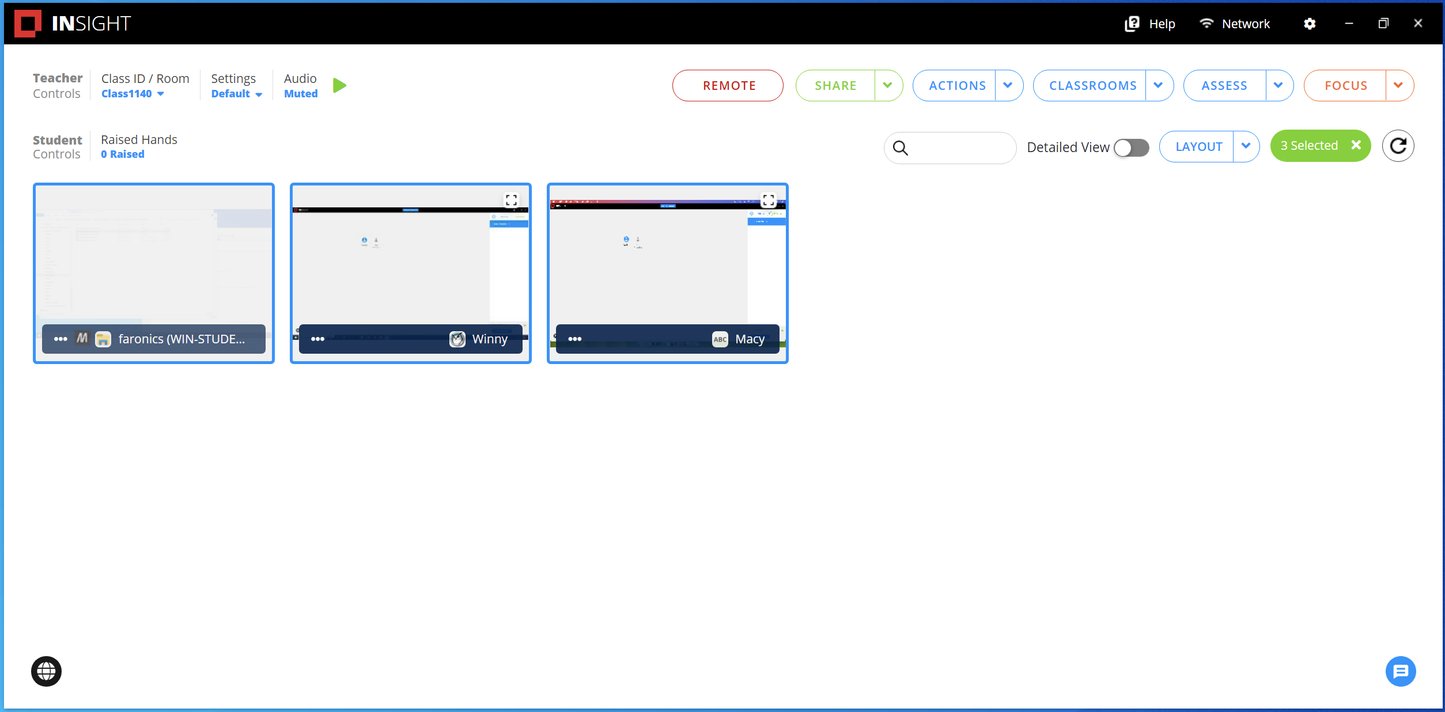Open the Network menu item
This screenshot has height=712, width=1445.
[x=1235, y=24]
